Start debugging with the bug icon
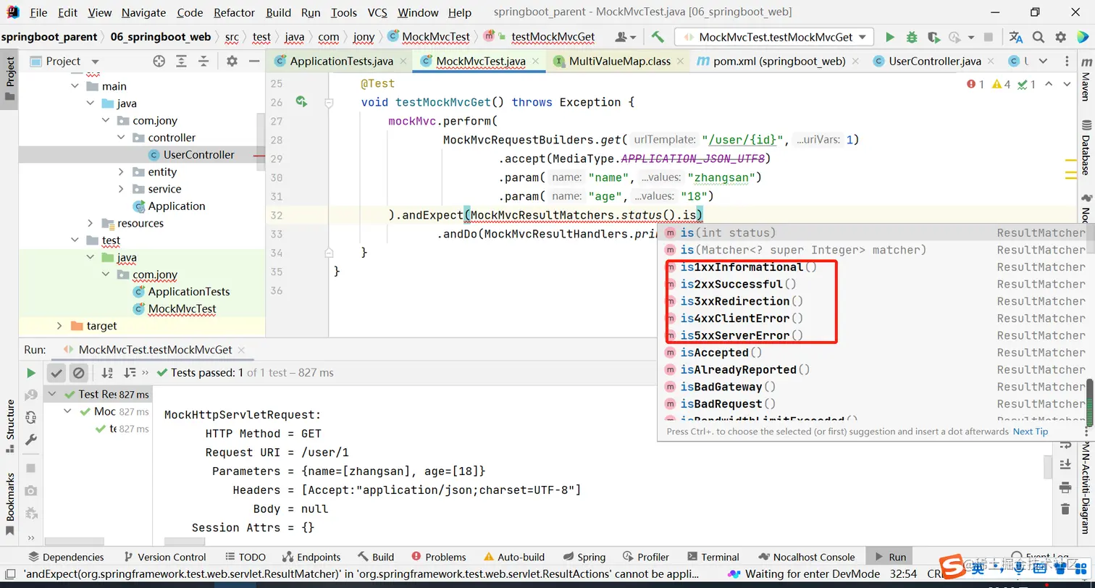 tap(912, 37)
